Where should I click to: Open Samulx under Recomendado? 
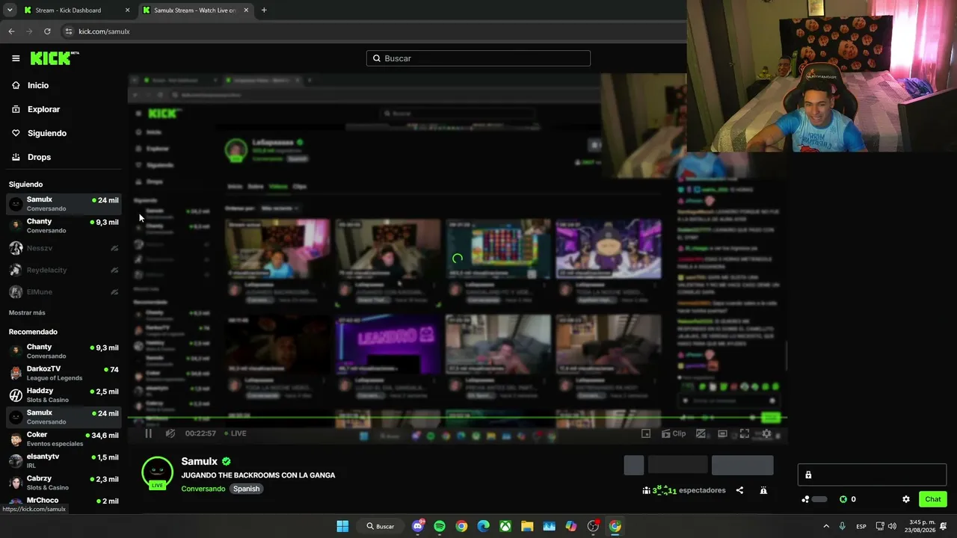pos(64,417)
